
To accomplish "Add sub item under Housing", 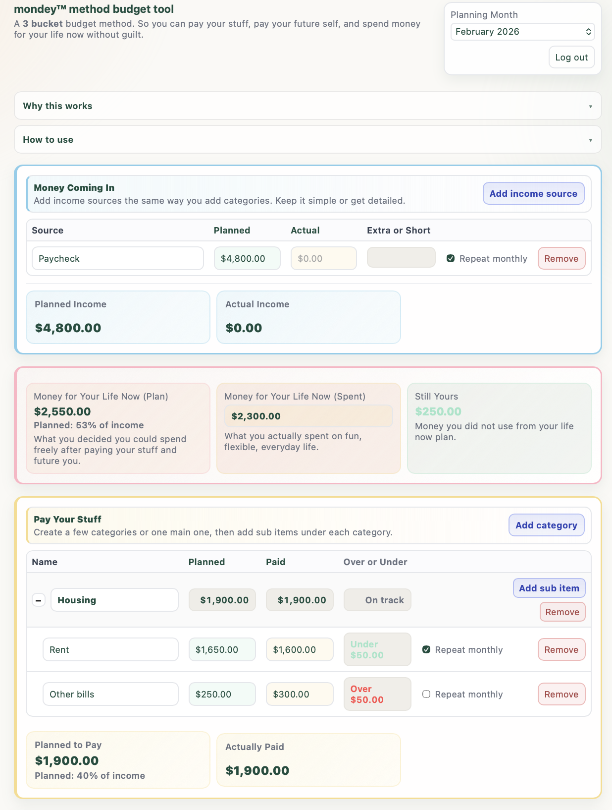I will (x=549, y=588).
